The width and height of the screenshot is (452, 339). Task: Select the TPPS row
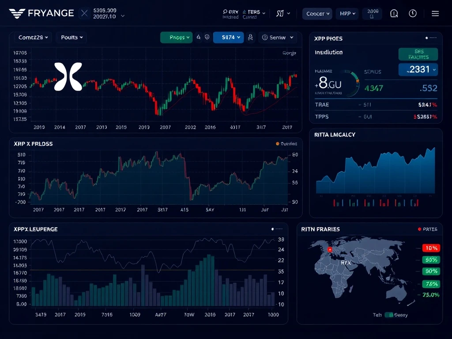(376, 117)
